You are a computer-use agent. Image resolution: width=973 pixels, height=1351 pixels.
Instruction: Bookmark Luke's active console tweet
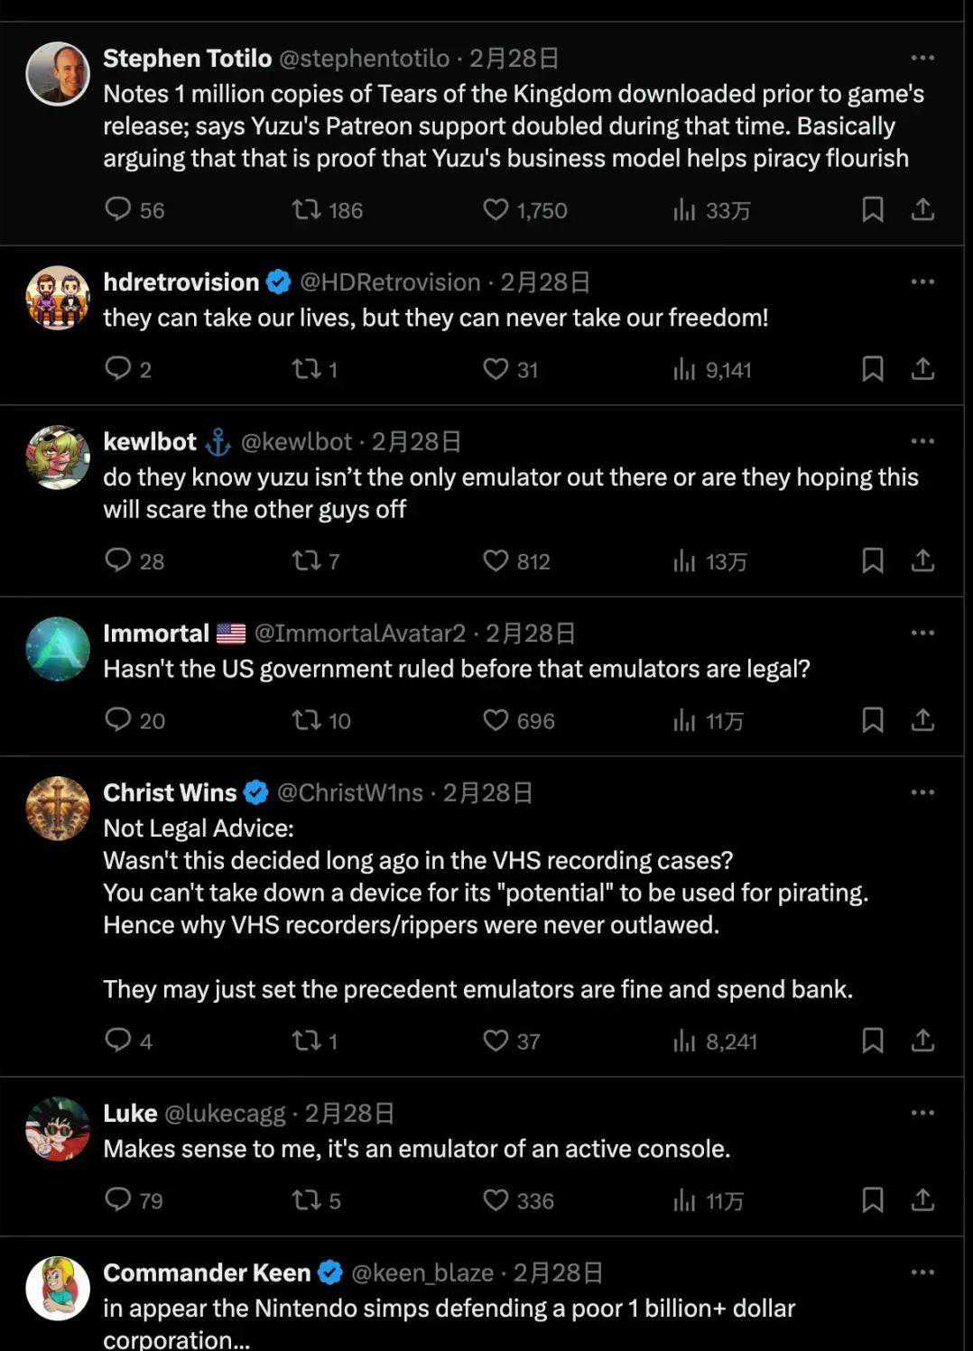(x=872, y=1199)
